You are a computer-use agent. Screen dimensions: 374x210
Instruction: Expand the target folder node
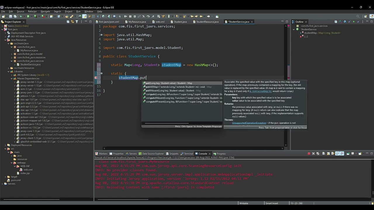(x=5, y=177)
